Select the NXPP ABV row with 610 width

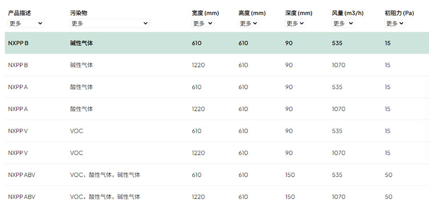click(x=217, y=175)
